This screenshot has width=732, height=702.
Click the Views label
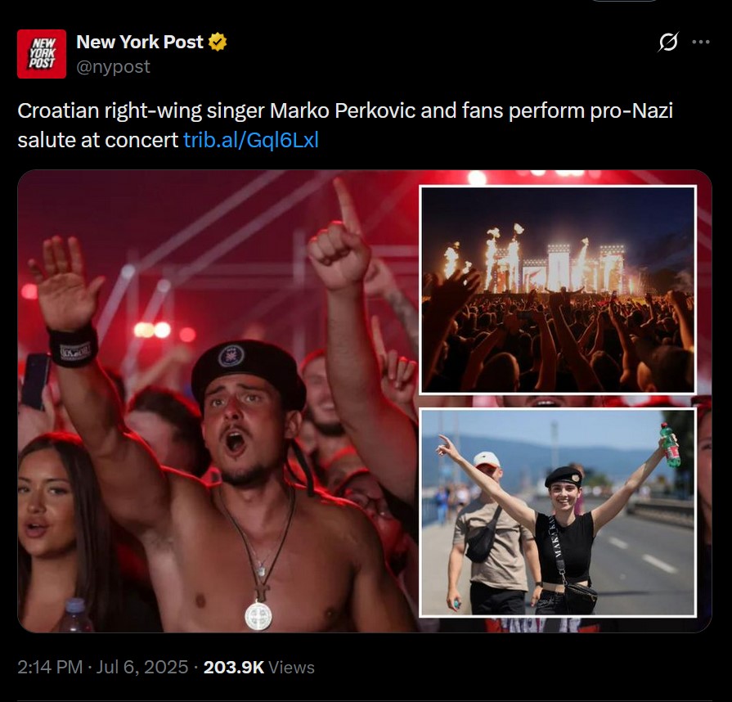click(291, 667)
